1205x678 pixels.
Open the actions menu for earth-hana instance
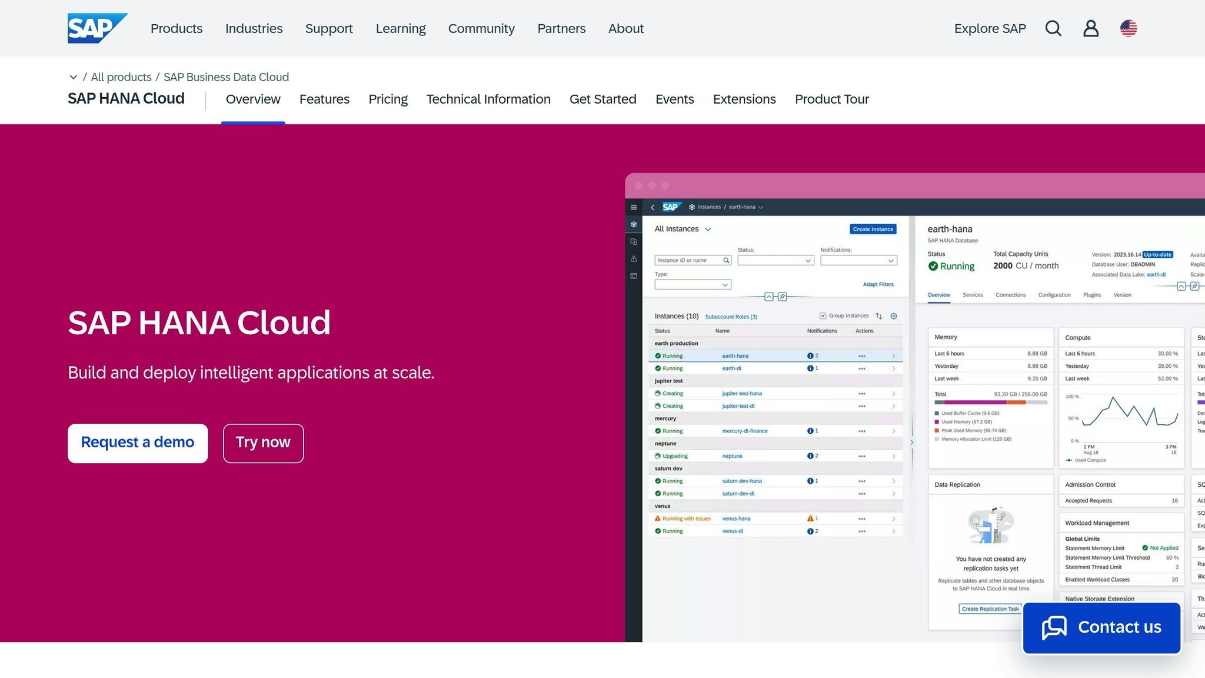(x=862, y=355)
